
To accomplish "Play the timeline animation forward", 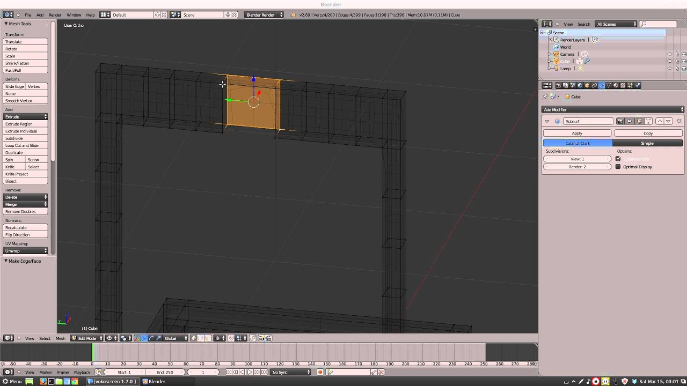I will click(250, 372).
